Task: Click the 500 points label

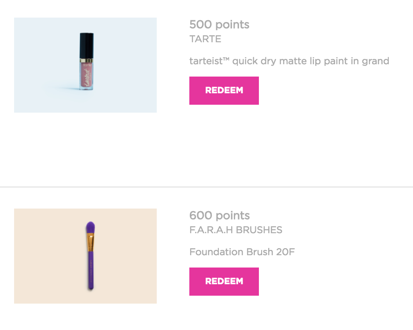Action: [219, 25]
